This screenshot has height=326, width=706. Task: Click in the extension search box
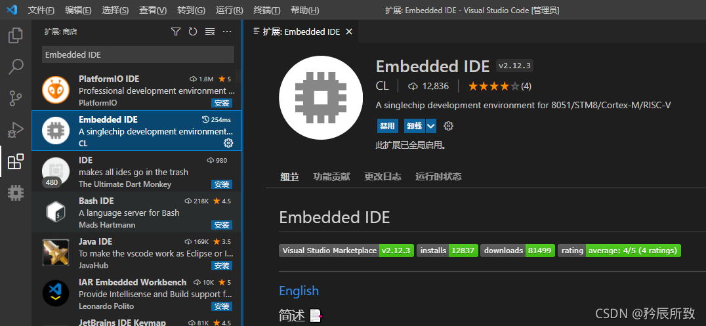click(x=138, y=54)
